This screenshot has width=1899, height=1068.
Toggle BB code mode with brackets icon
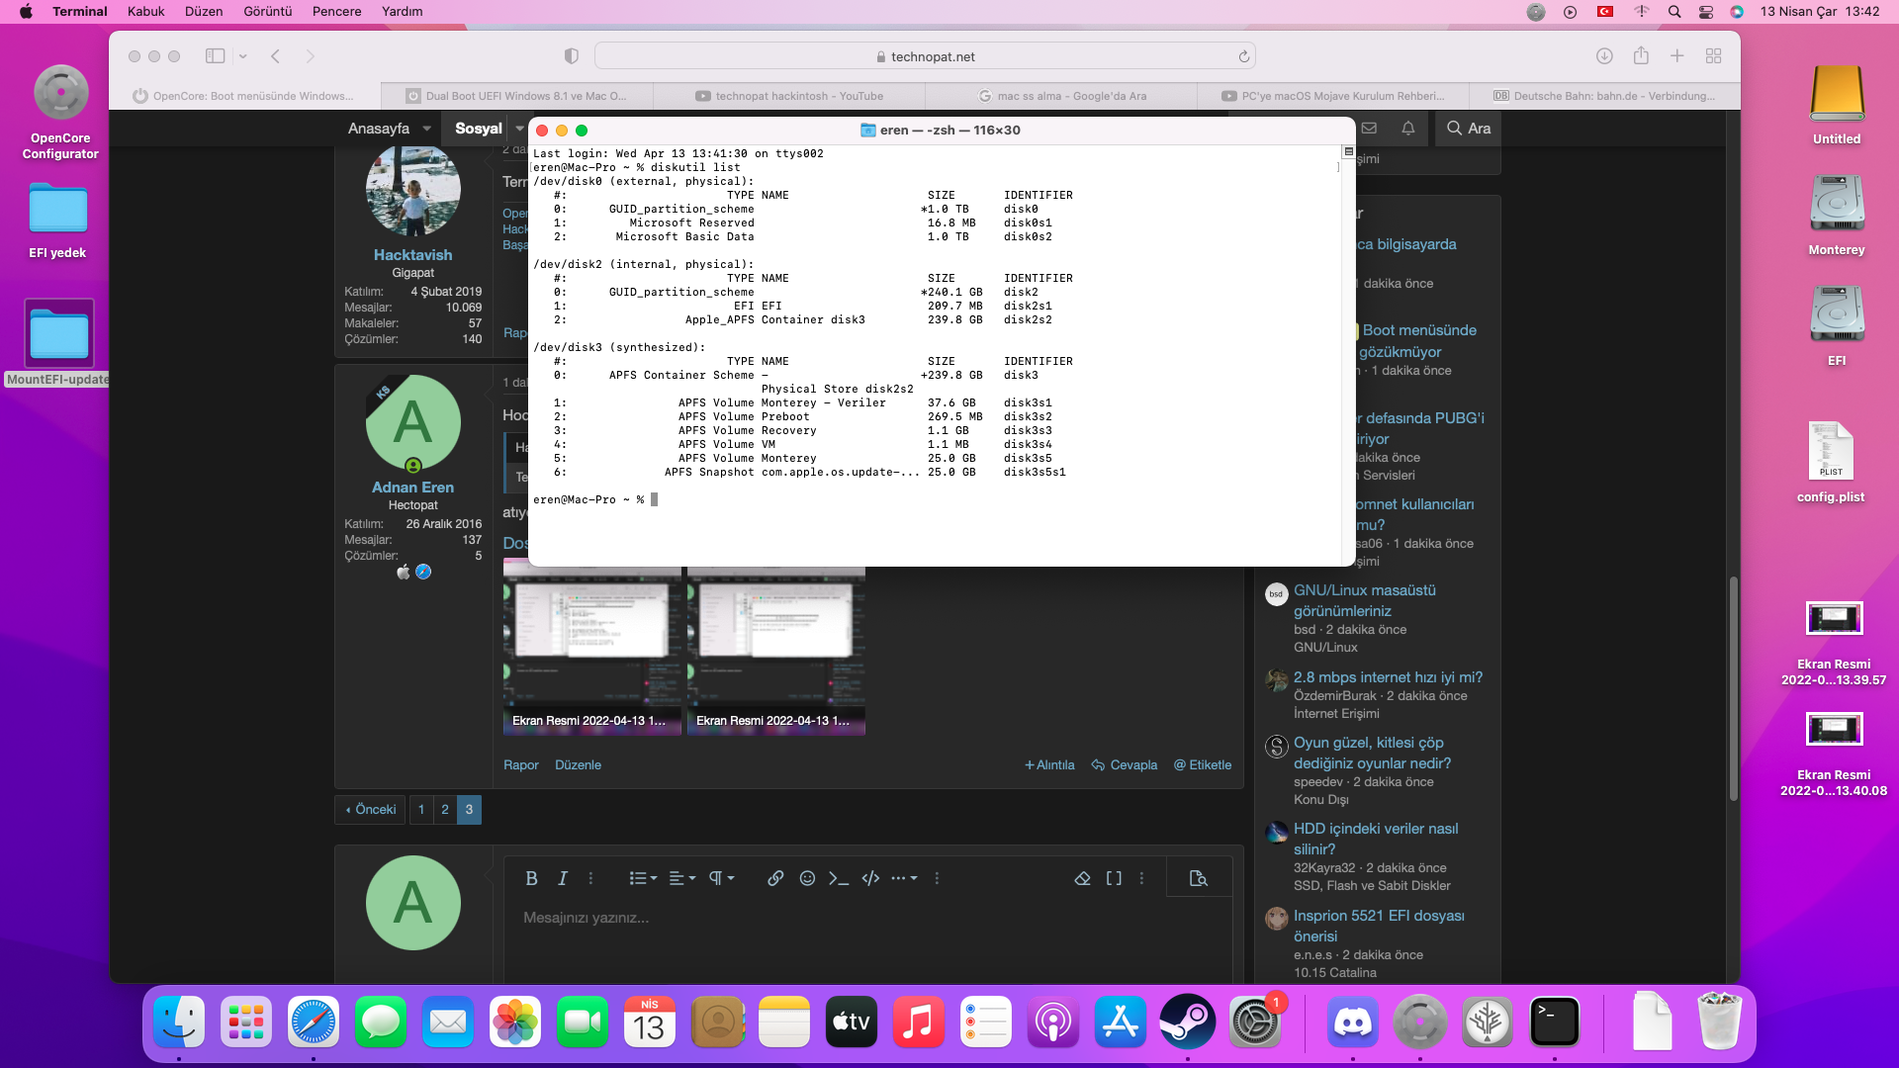[1114, 878]
